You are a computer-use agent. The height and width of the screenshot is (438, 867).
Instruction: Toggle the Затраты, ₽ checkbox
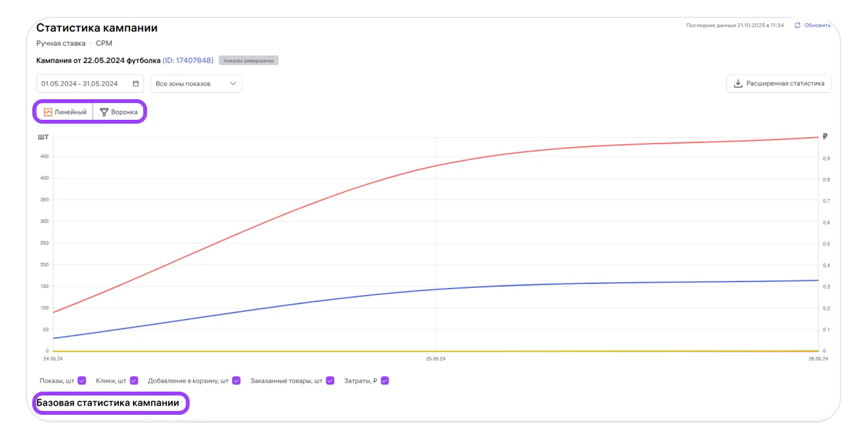click(384, 381)
